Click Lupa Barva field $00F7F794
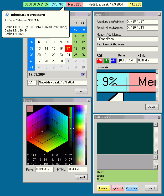164x196 pixels. coord(127,61)
